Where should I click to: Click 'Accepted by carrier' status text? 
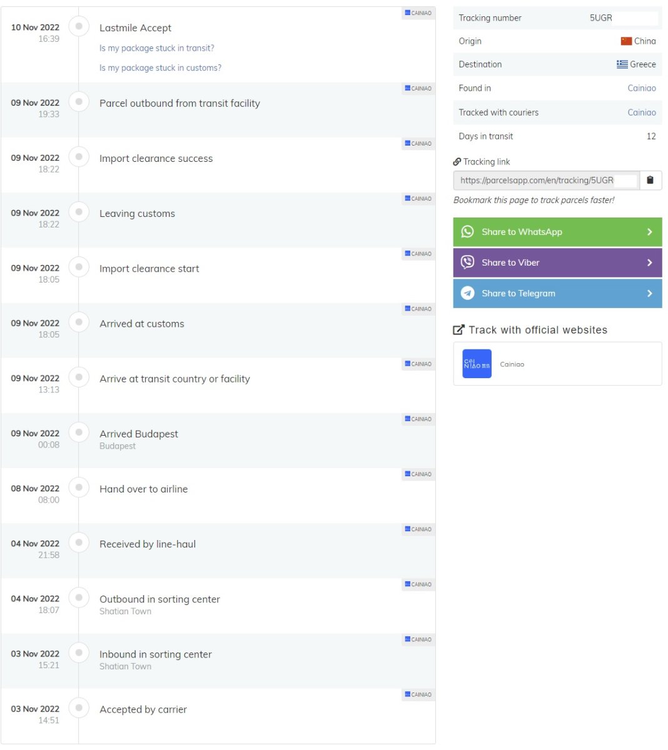(143, 709)
